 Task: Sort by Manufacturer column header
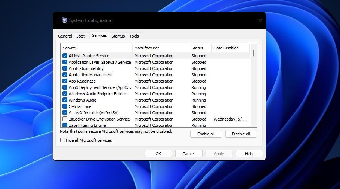(x=161, y=48)
